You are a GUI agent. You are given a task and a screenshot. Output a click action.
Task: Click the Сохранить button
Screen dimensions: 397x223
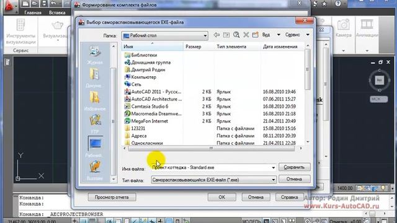294,167
